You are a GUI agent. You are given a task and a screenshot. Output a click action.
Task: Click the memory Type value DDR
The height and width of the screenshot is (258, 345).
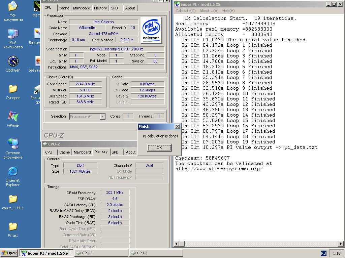pos(80,165)
